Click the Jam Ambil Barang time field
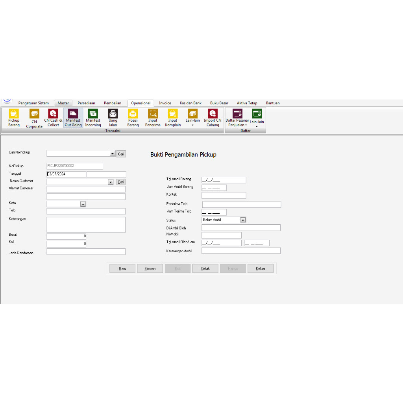The width and height of the screenshot is (403, 403). click(x=214, y=188)
